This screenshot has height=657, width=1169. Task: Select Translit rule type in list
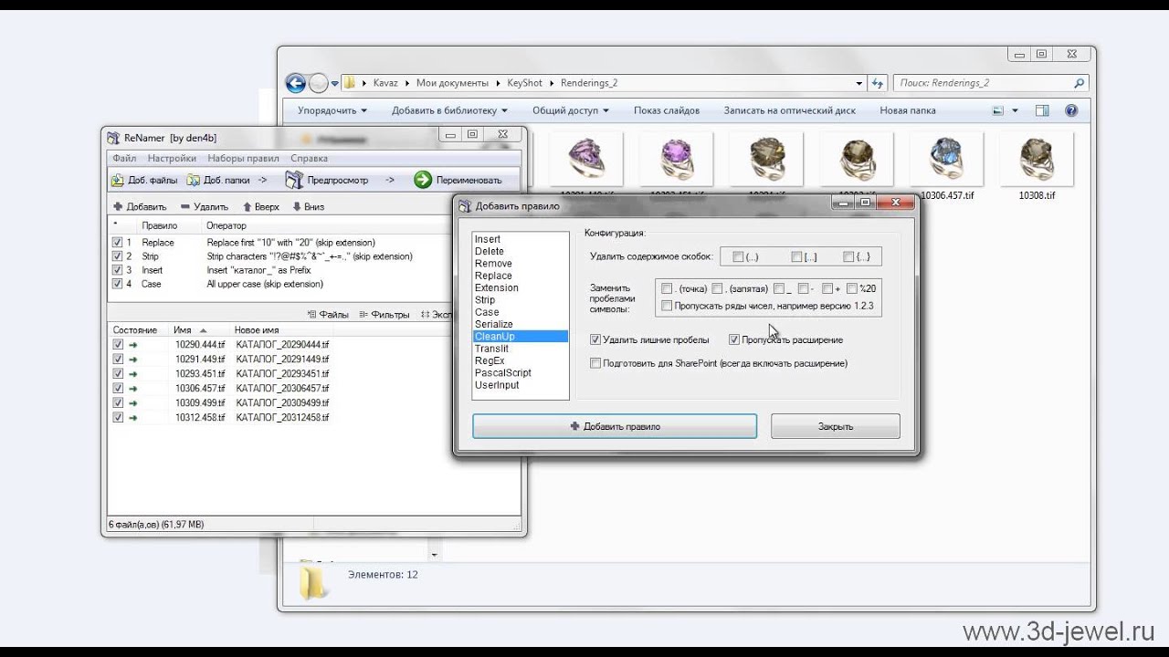coord(520,349)
